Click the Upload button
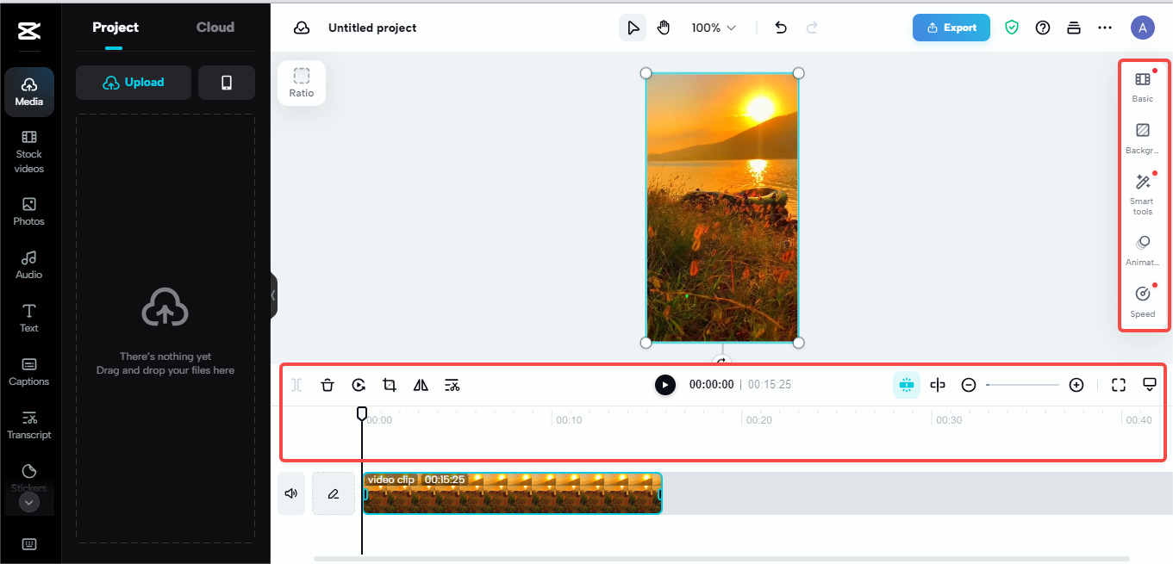This screenshot has height=564, width=1173. [x=134, y=83]
